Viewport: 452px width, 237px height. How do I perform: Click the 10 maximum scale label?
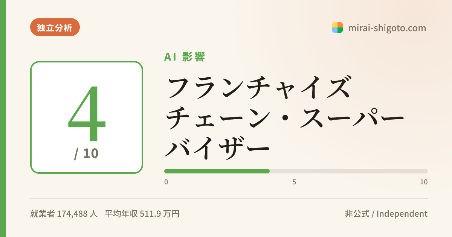(424, 182)
